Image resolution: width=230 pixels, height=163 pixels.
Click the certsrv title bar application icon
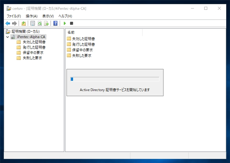pos(9,9)
